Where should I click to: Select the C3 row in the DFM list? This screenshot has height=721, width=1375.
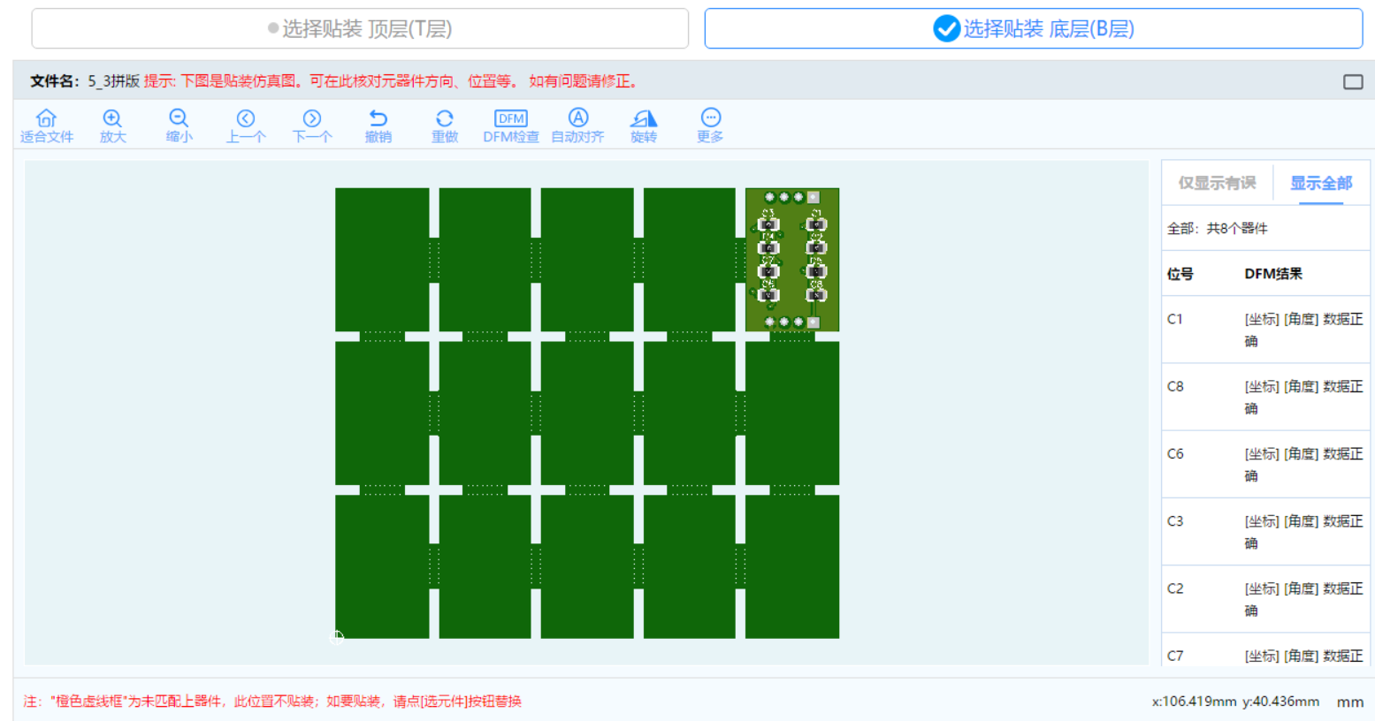pyautogui.click(x=1265, y=531)
